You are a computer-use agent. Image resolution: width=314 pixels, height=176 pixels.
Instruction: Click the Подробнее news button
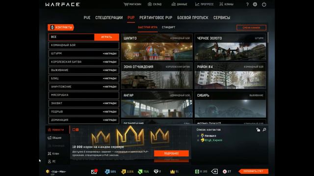click(171, 154)
